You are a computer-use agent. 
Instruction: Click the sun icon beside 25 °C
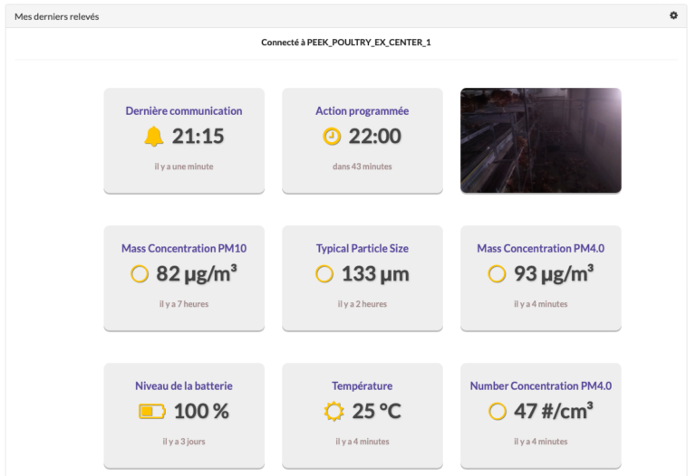(x=333, y=411)
